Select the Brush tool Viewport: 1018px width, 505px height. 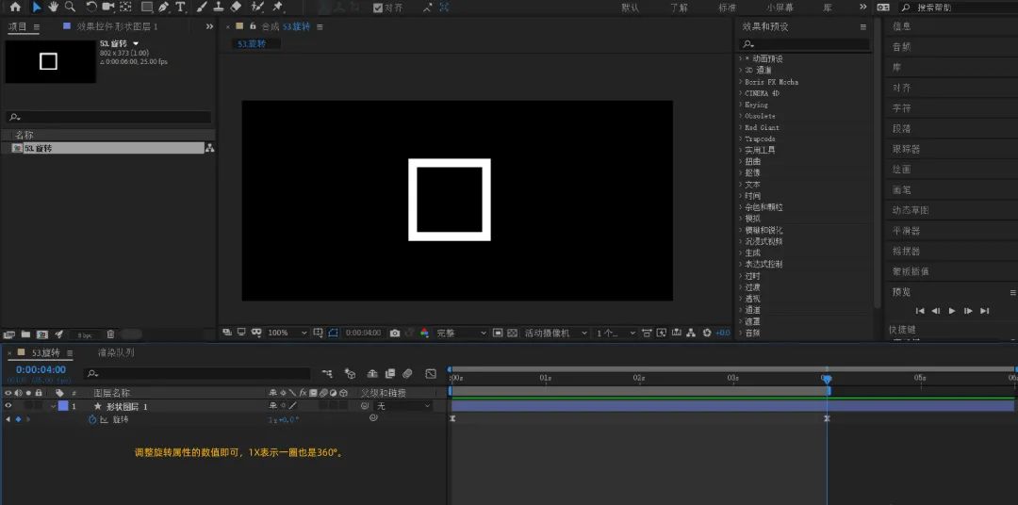click(x=202, y=8)
